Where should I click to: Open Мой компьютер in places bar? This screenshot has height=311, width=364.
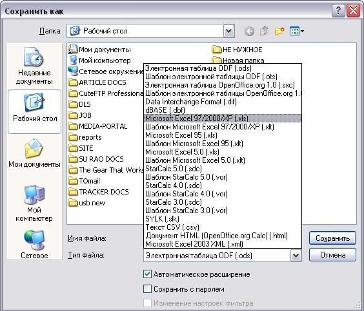click(34, 203)
